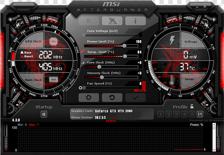The width and height of the screenshot is (224, 155).
Task: Select profile slot 4
Action: 184,114
